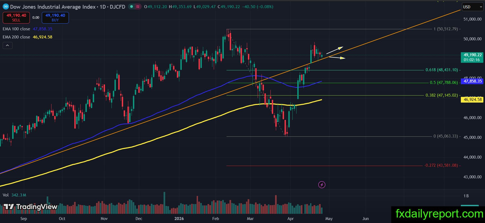
Task: Click the 50,000.00 price axis label
Action: [x=473, y=39]
